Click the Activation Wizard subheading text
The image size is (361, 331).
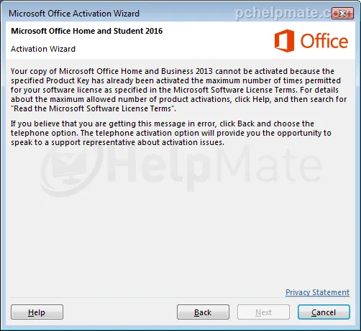[43, 49]
